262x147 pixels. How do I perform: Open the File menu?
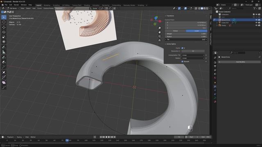point(6,5)
